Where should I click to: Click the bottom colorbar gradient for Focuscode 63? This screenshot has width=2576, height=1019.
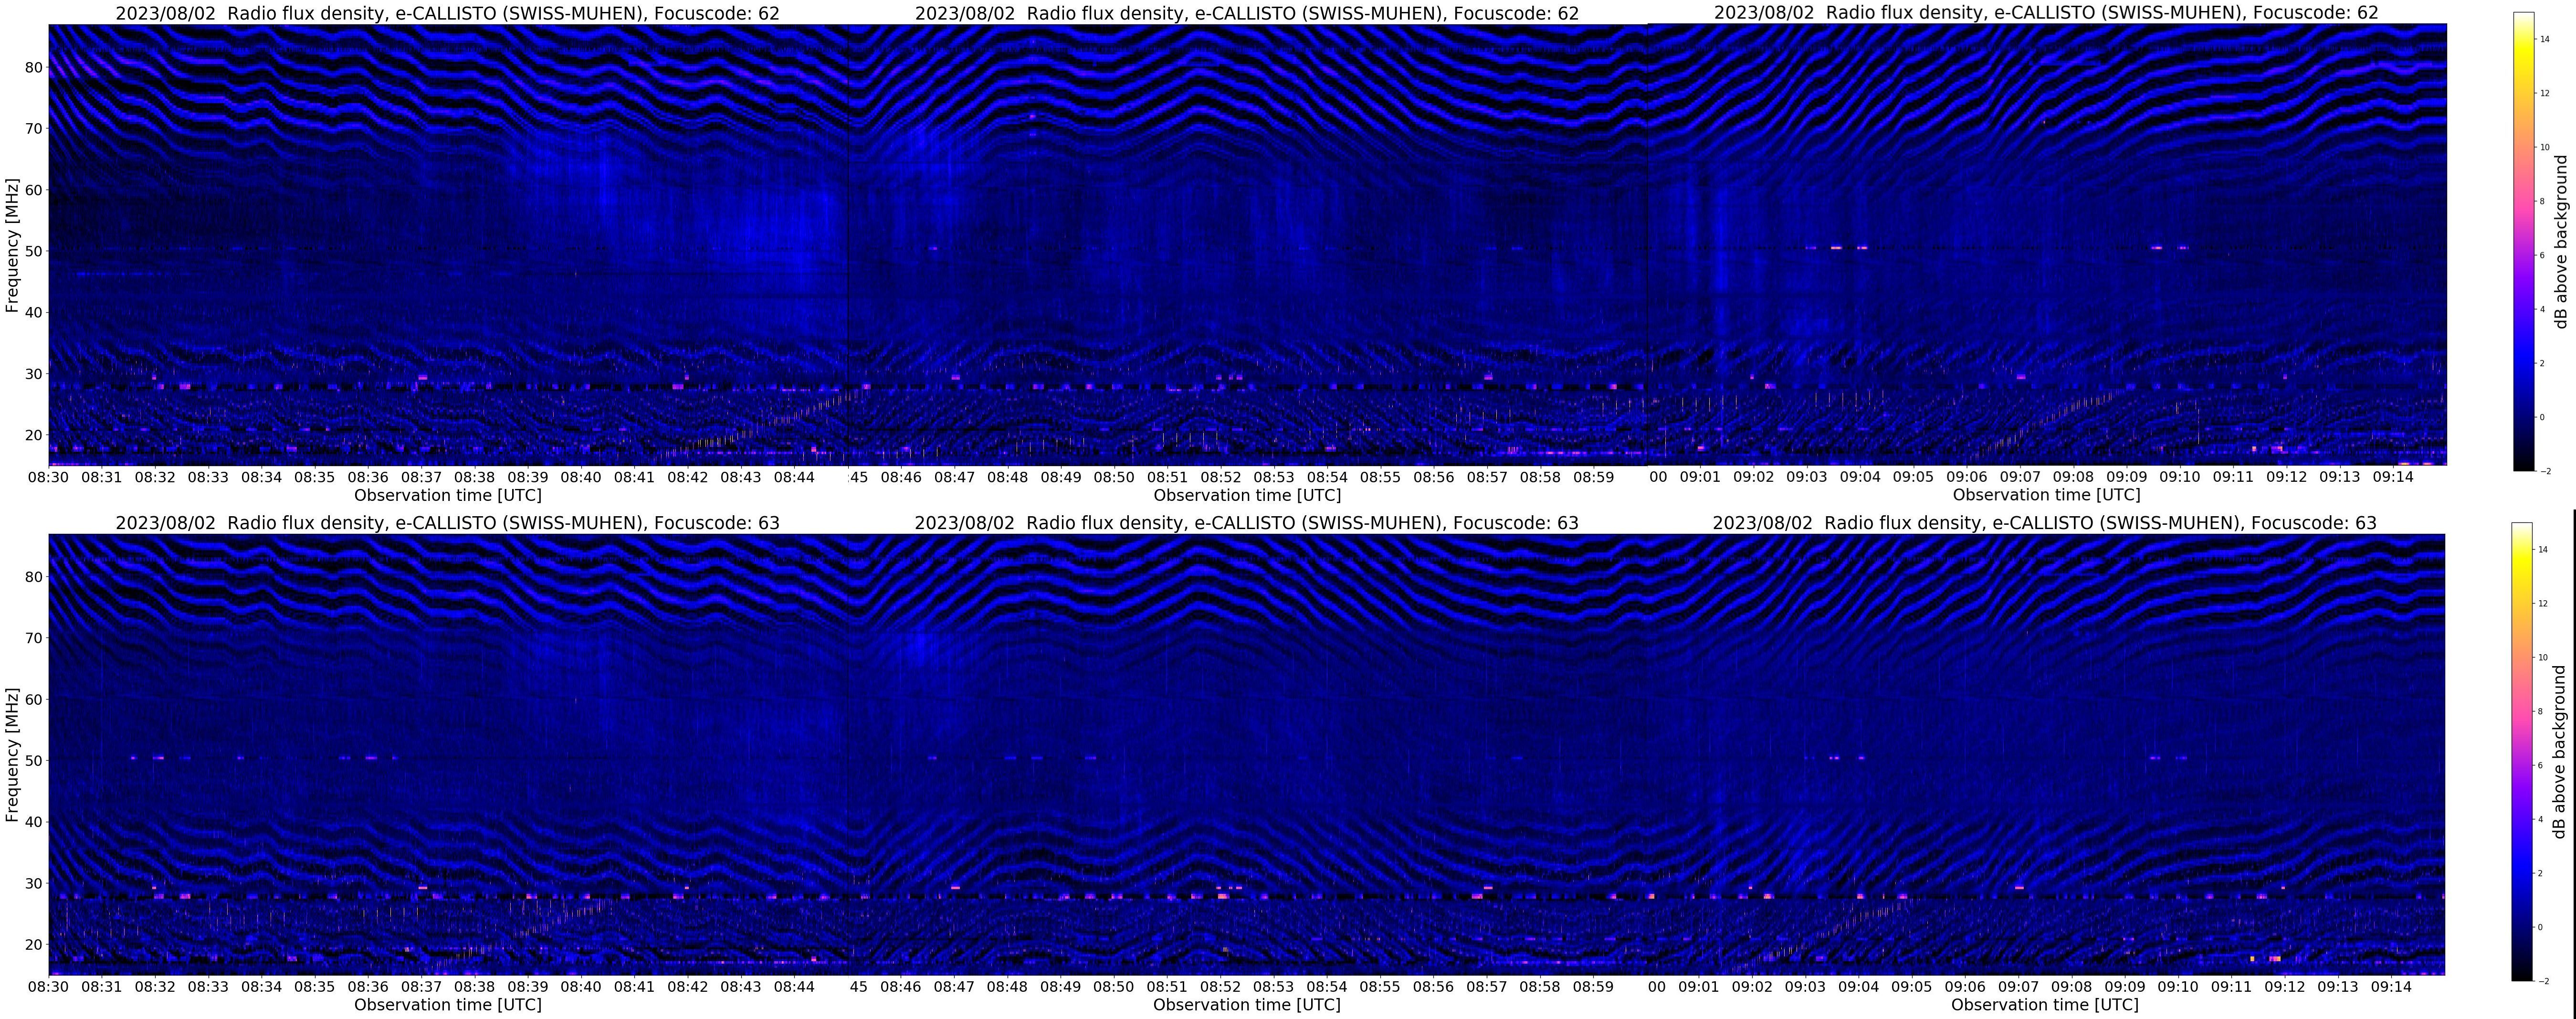pos(2522,751)
